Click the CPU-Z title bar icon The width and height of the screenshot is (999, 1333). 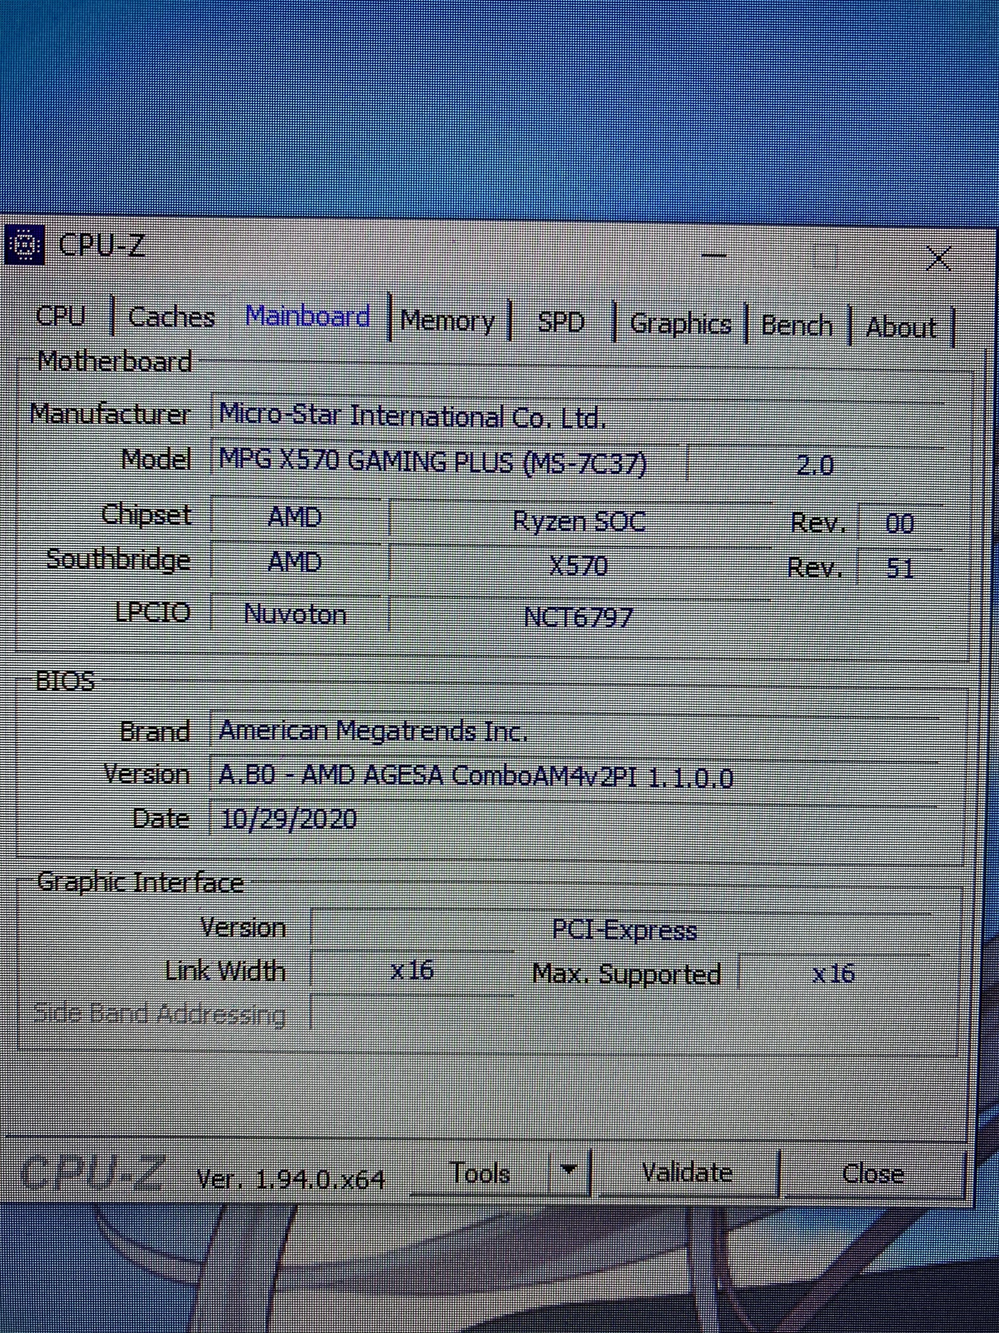click(24, 245)
